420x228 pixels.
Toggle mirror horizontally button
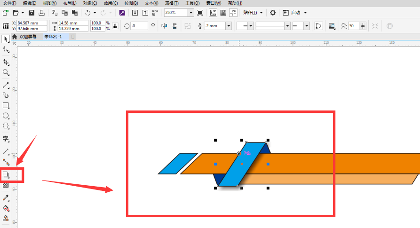[164, 26]
